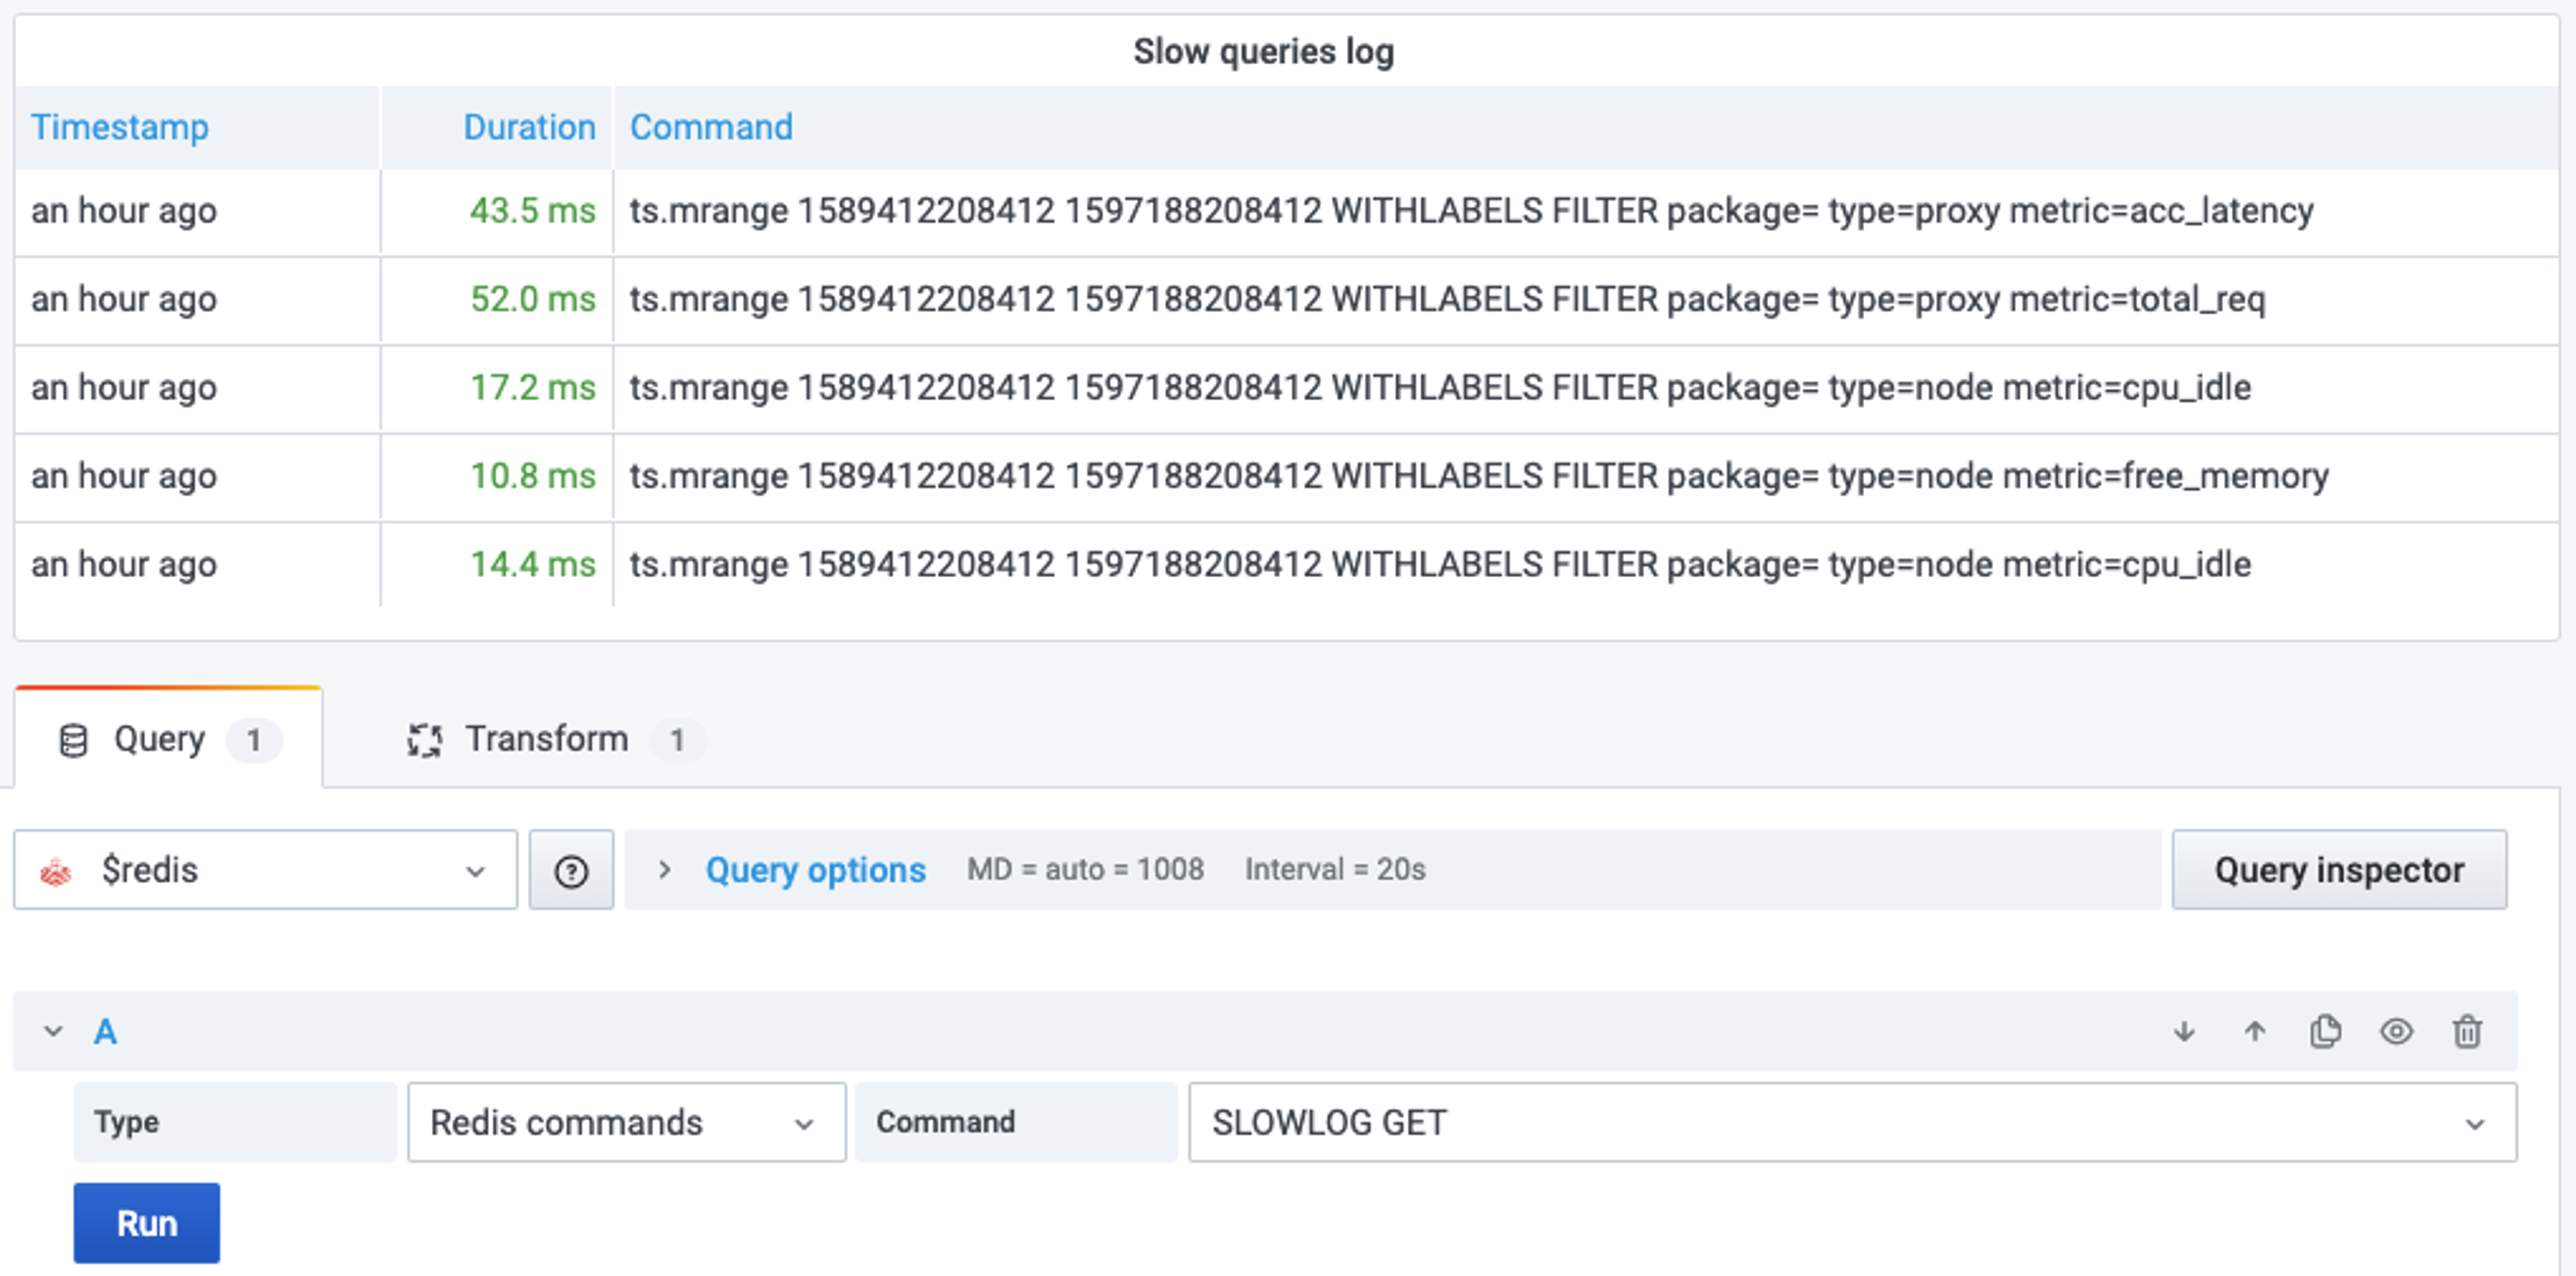This screenshot has width=2576, height=1276.
Task: Open data source help question-mark icon
Action: (x=571, y=870)
